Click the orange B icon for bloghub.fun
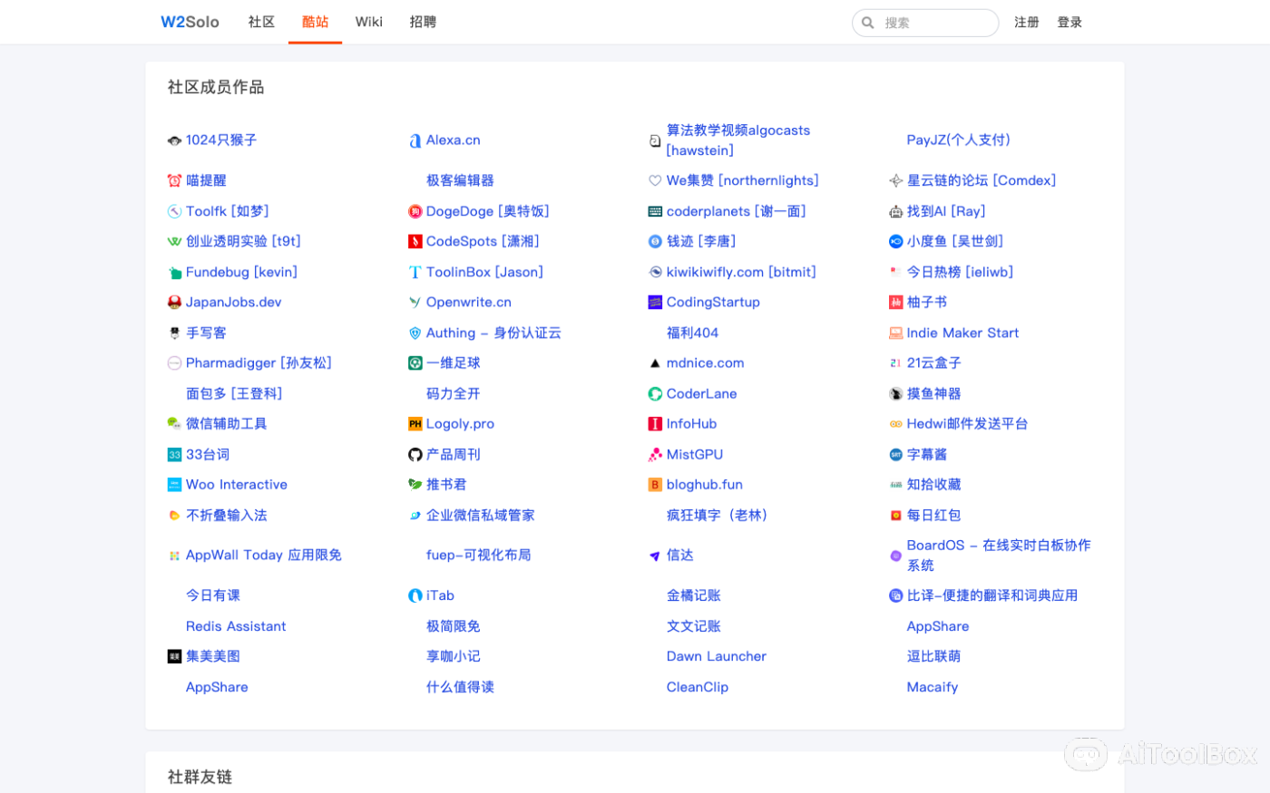The height and width of the screenshot is (793, 1270). tap(655, 485)
